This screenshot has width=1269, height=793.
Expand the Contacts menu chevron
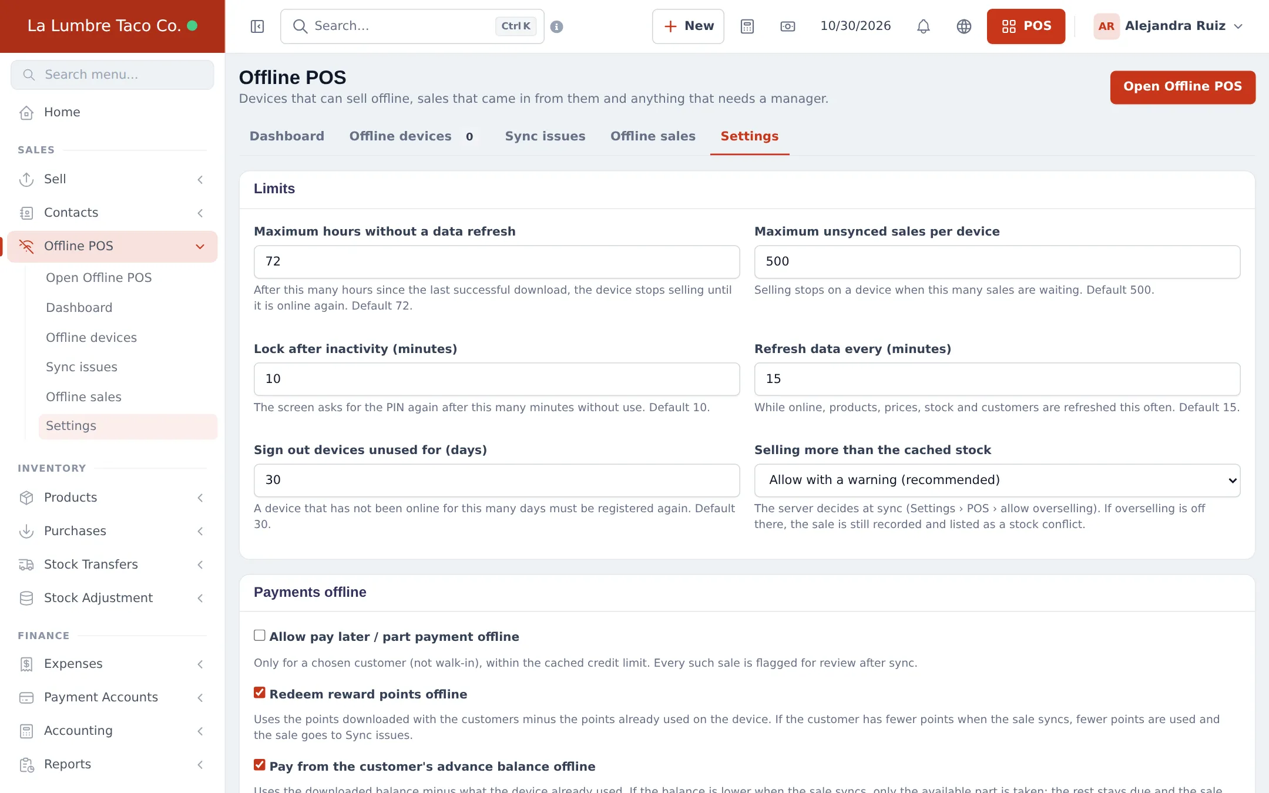pos(200,213)
